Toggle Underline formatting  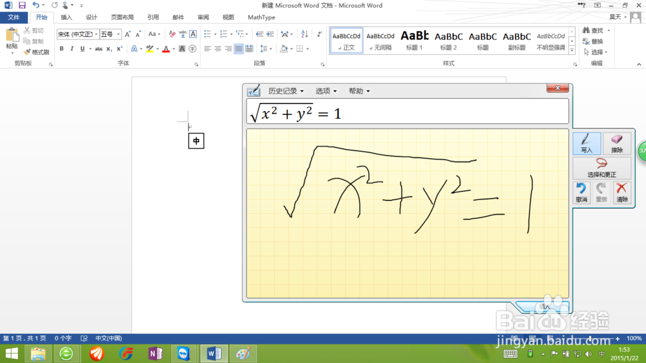(x=83, y=48)
